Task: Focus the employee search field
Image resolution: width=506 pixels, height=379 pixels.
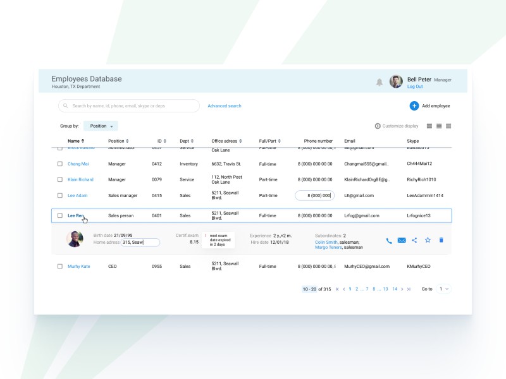Action: [129, 105]
